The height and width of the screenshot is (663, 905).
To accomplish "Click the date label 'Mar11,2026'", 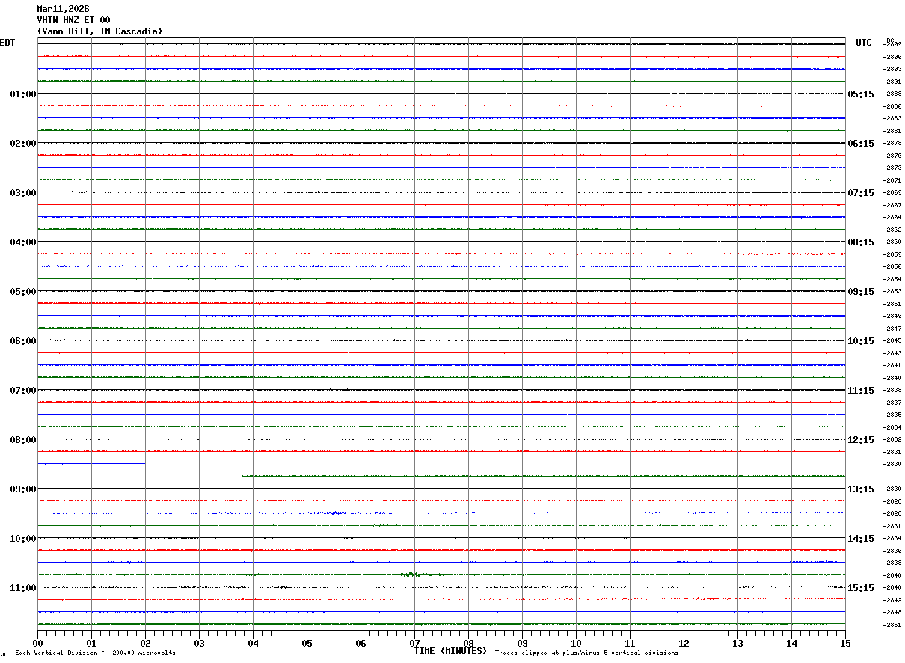I will point(63,9).
